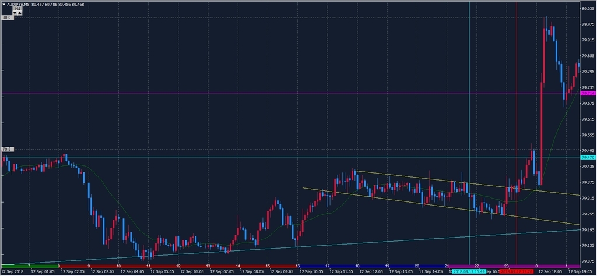Click the 79.375 price scale value
This screenshot has height=276, width=597.
(589, 182)
